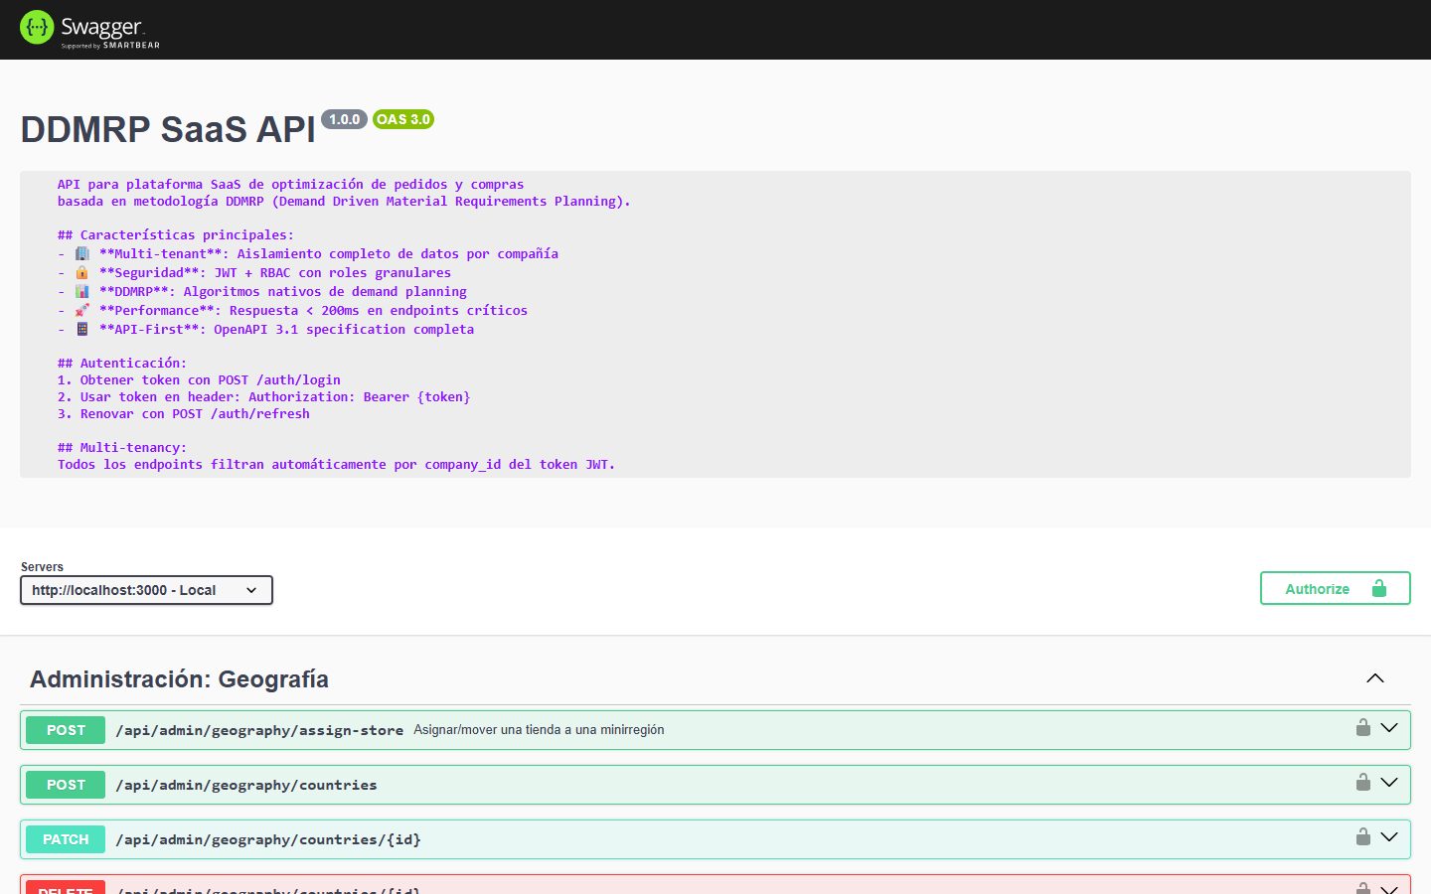Click the '**Multi-tenant**' description line
Viewport: 1431px width, 894px height.
pyautogui.click(x=308, y=254)
